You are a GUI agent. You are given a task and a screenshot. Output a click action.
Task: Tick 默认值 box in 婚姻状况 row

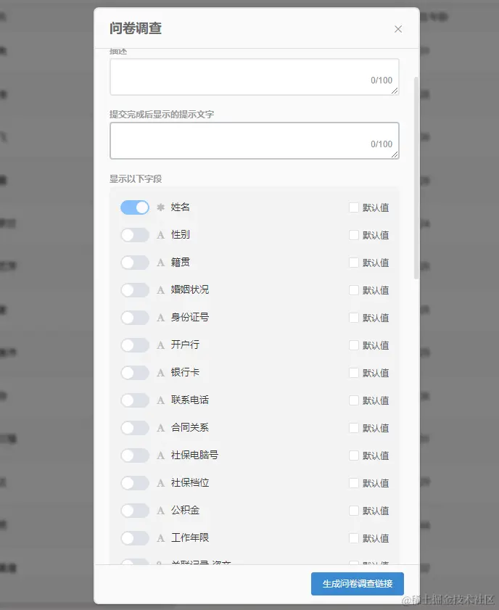(354, 290)
